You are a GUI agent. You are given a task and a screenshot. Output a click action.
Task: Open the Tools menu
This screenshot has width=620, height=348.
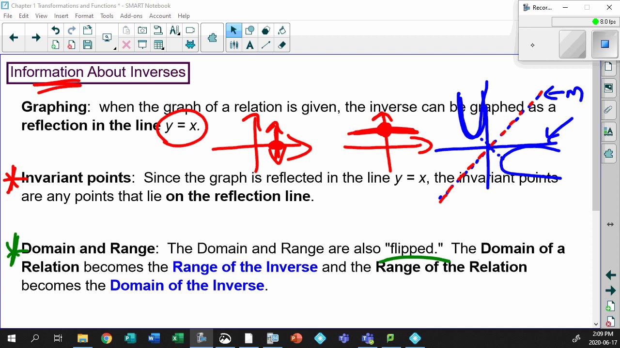(107, 16)
